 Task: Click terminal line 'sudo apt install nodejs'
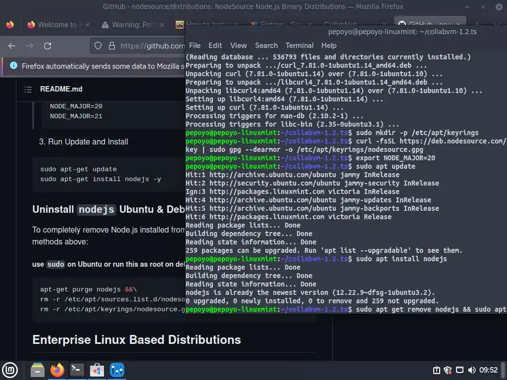click(401, 259)
